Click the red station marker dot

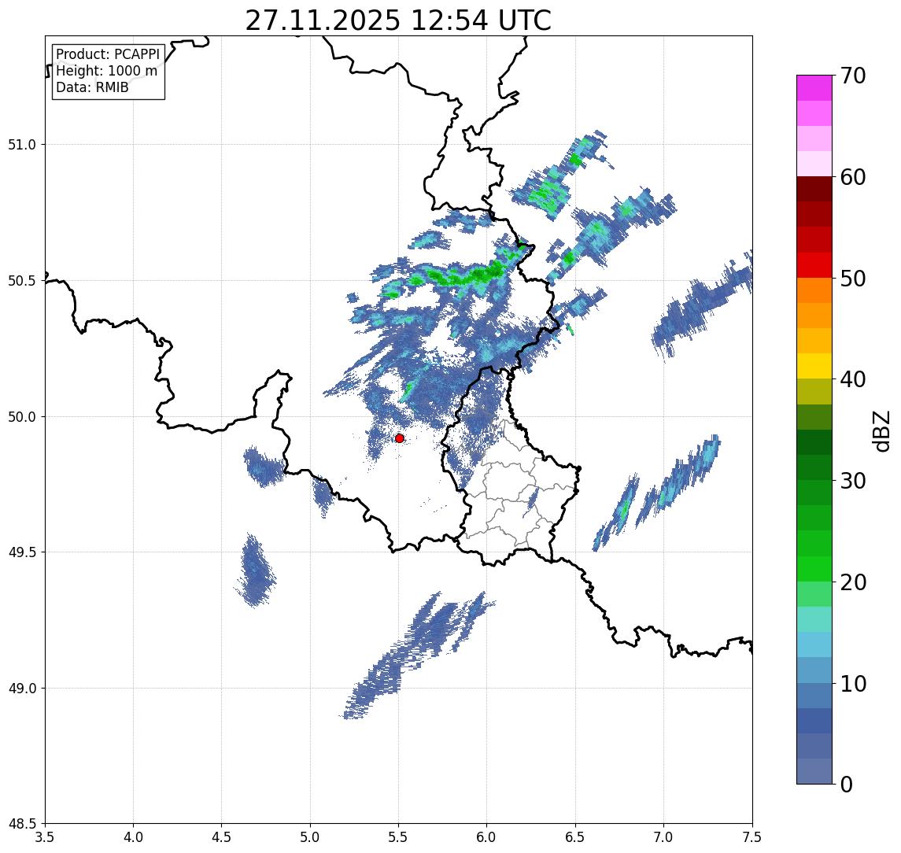coord(400,438)
